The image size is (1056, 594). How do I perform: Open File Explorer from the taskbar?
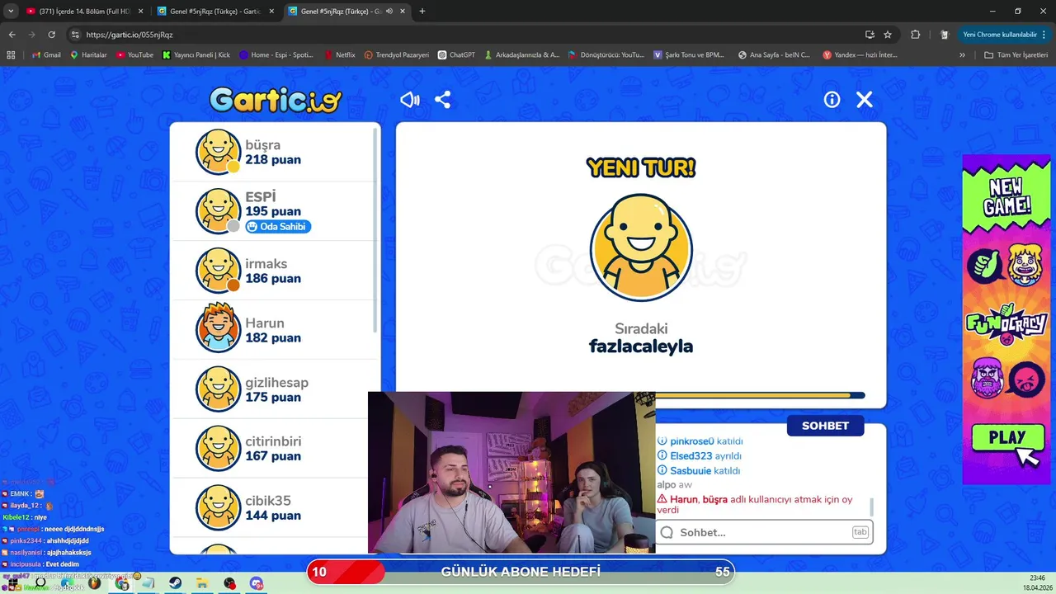(202, 583)
